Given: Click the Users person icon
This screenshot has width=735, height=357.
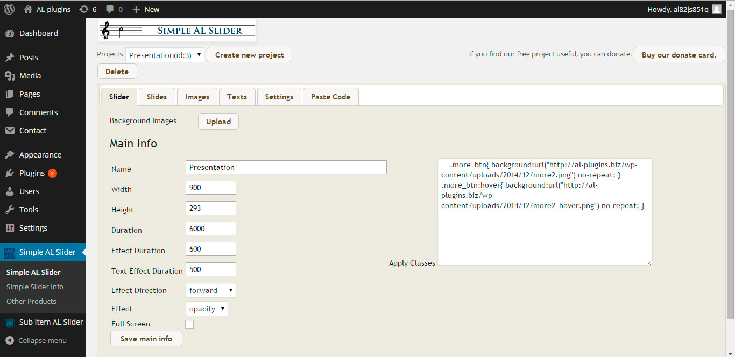Looking at the screenshot, I should 10,191.
